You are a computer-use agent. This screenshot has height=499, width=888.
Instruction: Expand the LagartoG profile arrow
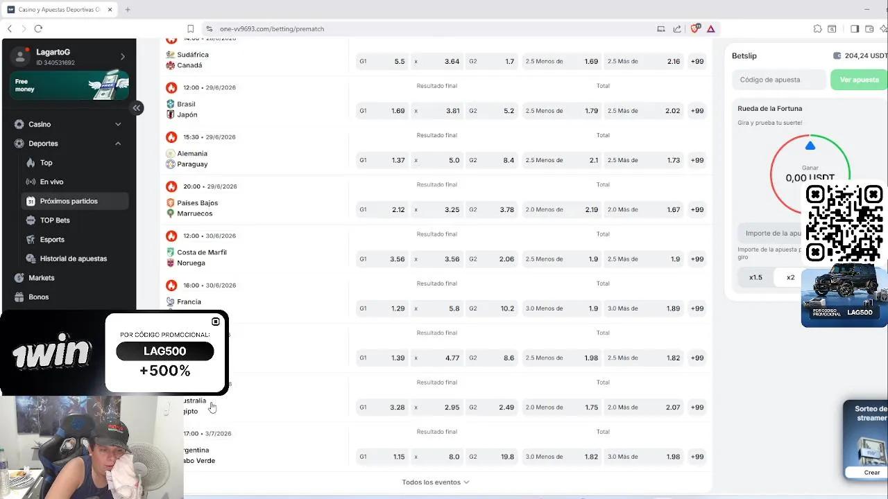pos(123,57)
